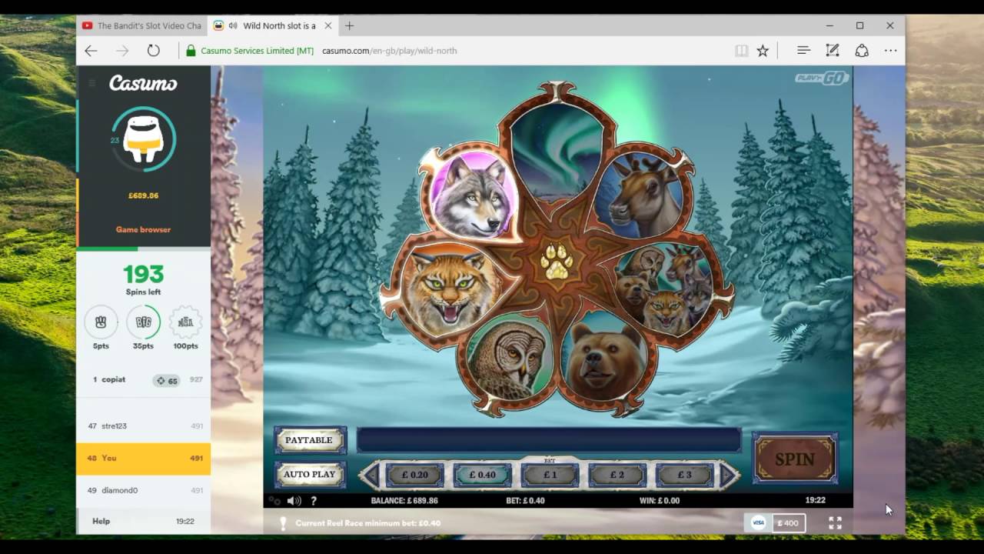
Task: Set bet to £1
Action: click(550, 475)
